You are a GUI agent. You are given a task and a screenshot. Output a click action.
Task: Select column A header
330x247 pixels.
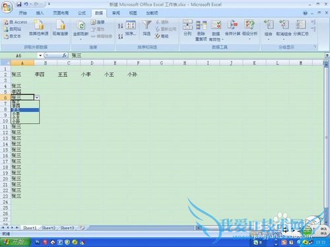(x=22, y=63)
